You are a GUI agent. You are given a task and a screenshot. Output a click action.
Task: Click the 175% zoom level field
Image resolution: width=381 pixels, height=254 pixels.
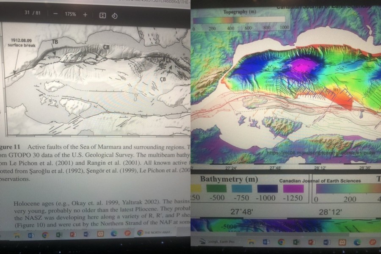(70, 14)
